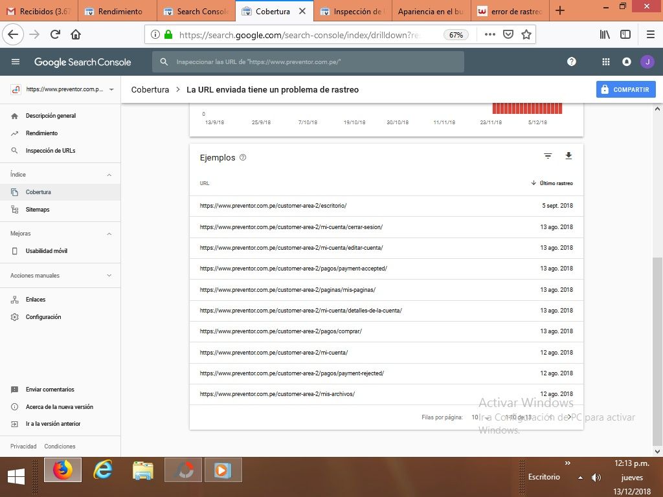
Task: Switch to the Rendimiento browser tab
Action: pos(117,11)
